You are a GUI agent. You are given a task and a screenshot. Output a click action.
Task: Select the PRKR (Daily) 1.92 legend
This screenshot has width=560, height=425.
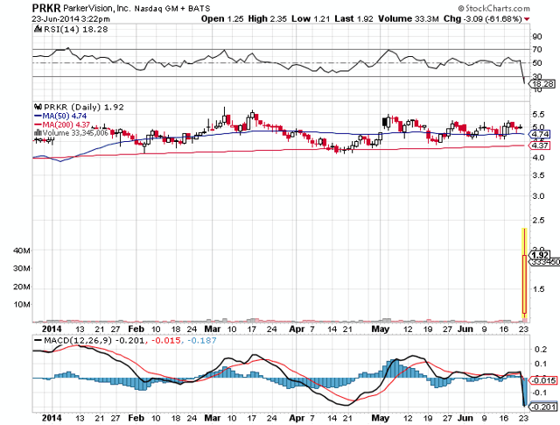coord(84,107)
